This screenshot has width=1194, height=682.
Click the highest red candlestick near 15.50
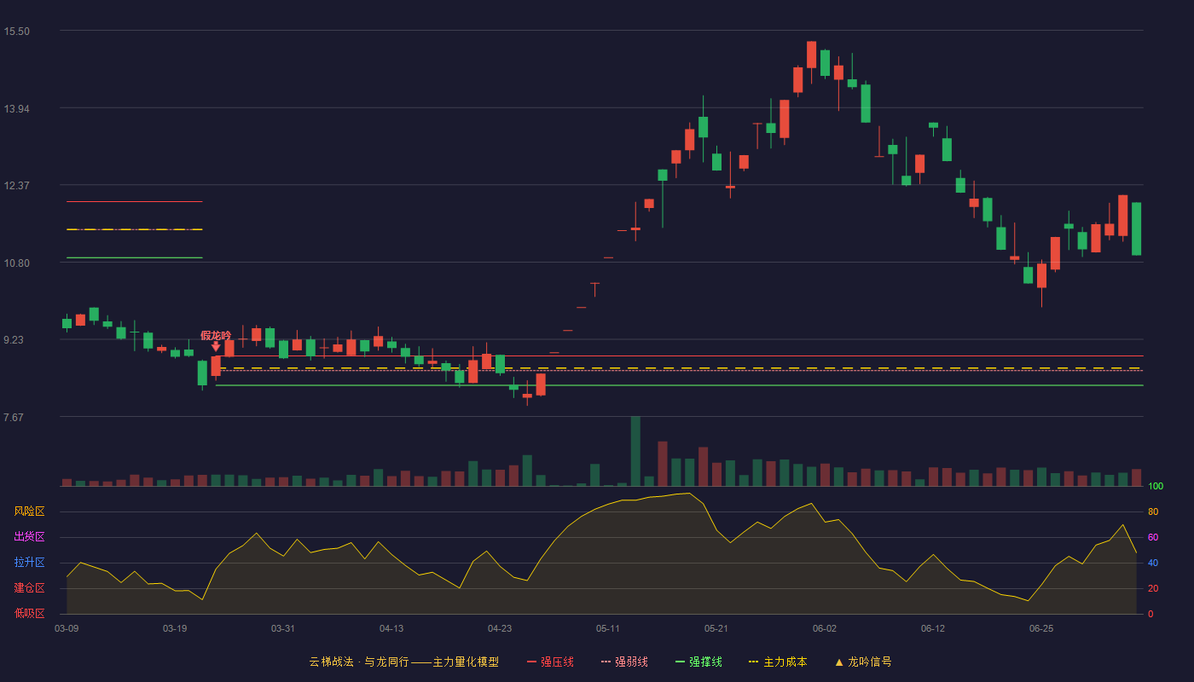click(x=811, y=55)
